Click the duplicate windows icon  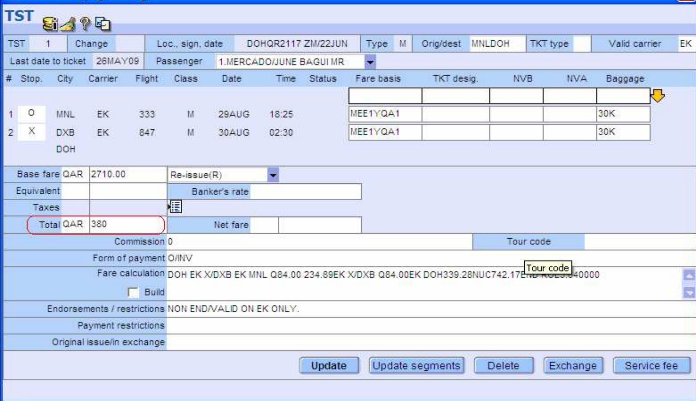103,24
